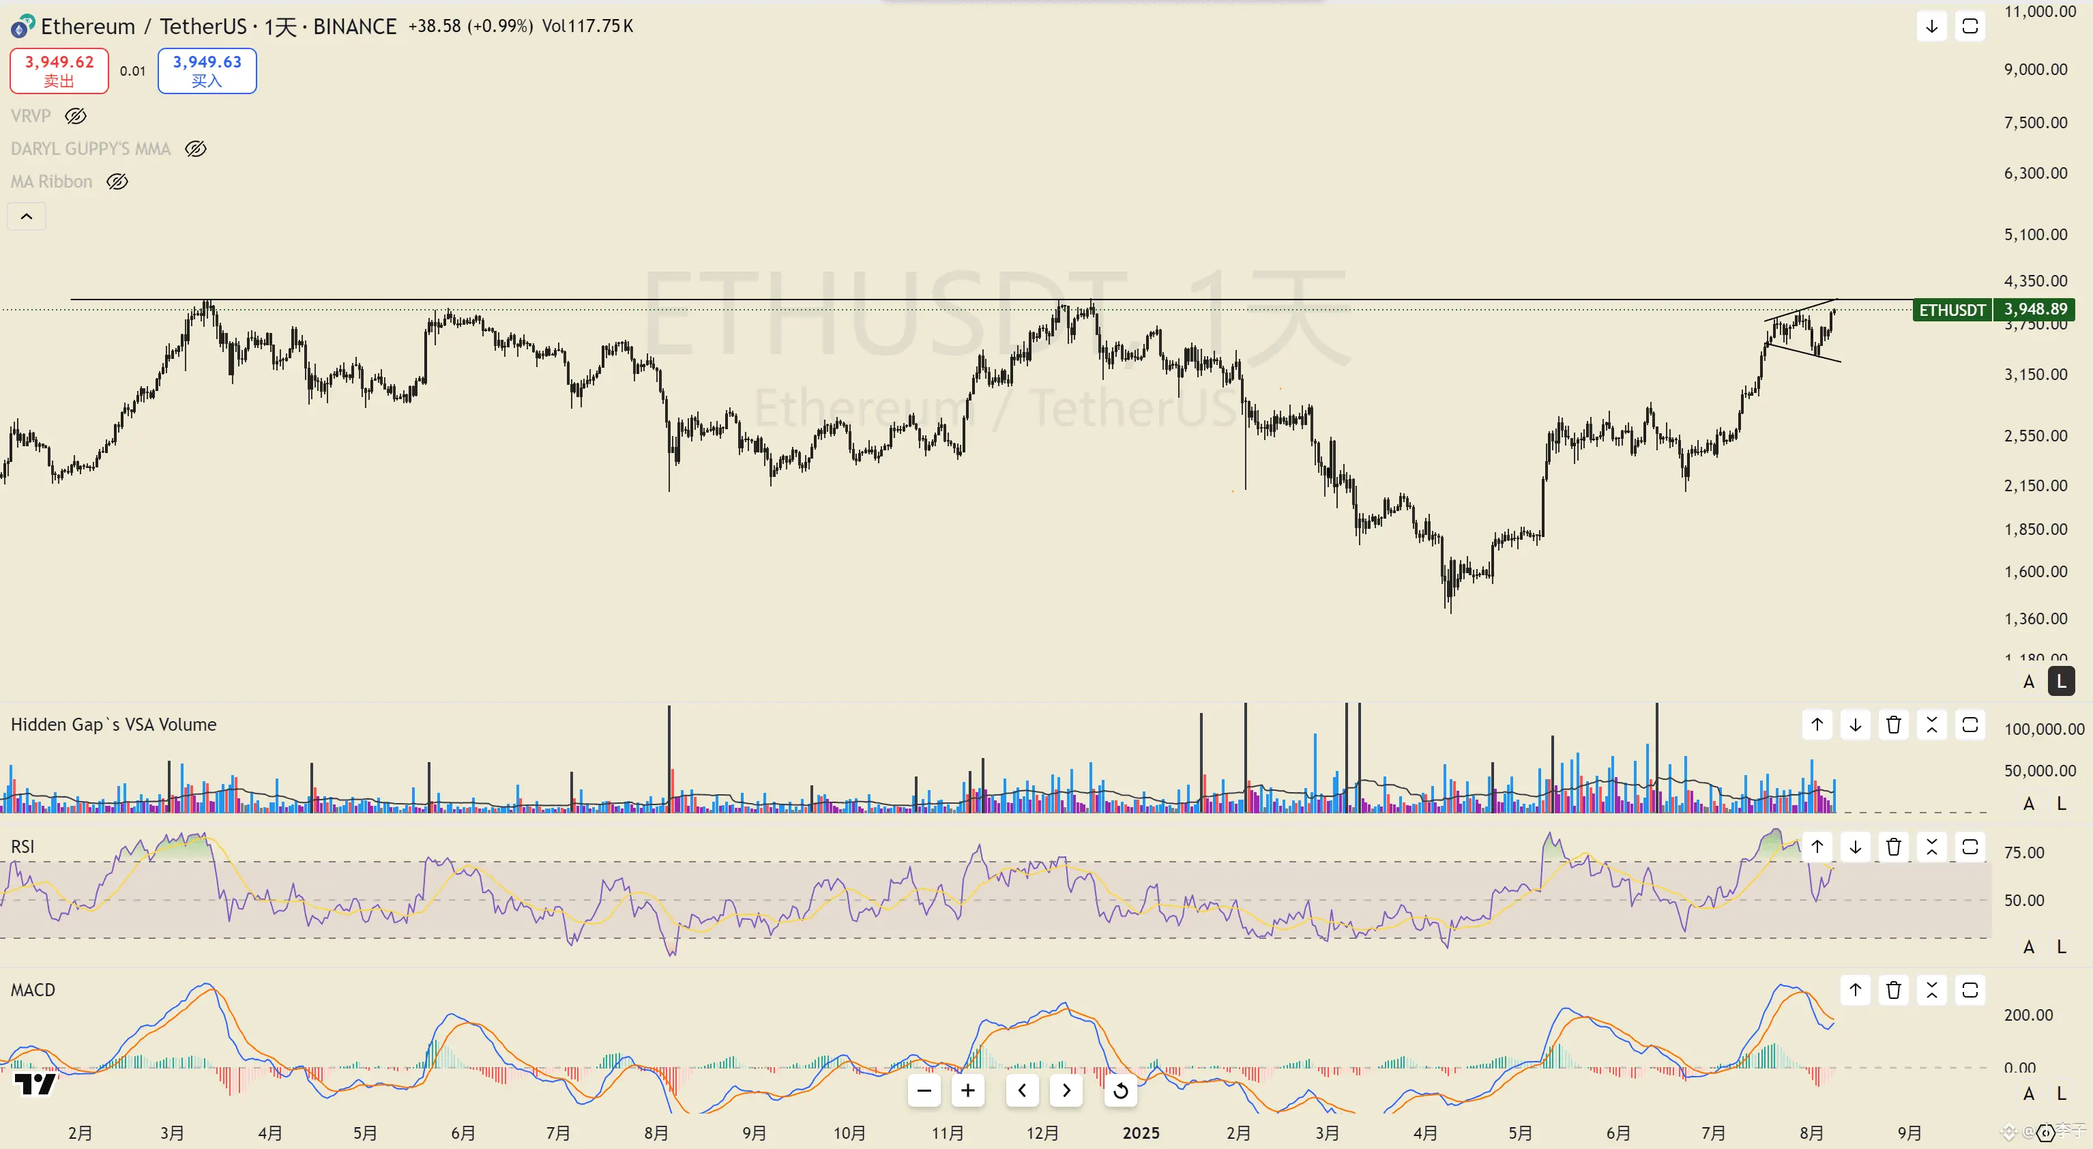This screenshot has height=1149, width=2093.
Task: Click the 11,000.00 price scale label
Action: (2039, 12)
